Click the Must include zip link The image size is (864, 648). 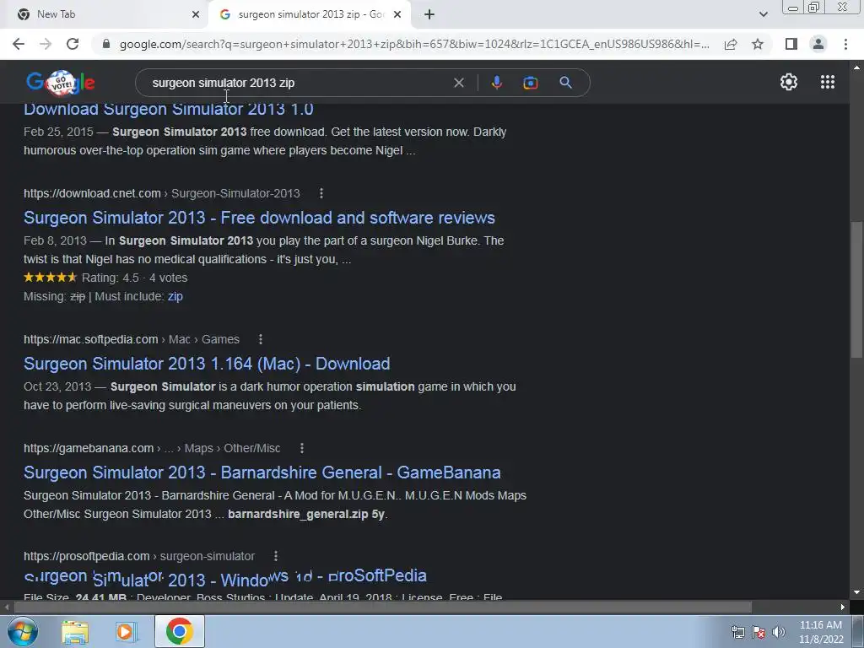[x=175, y=296]
